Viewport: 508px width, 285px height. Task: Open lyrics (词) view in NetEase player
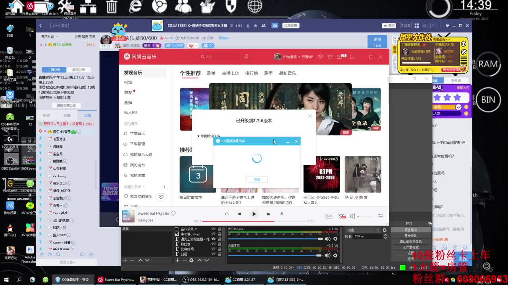pyautogui.click(x=281, y=214)
